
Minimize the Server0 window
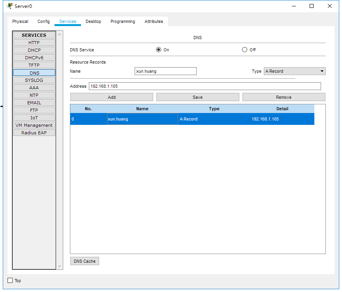[294, 6]
